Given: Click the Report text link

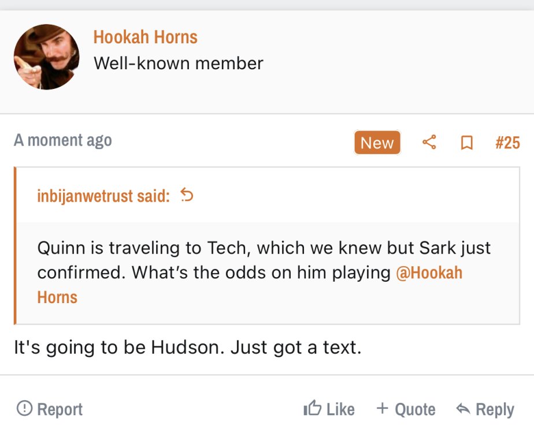Looking at the screenshot, I should tap(60, 409).
